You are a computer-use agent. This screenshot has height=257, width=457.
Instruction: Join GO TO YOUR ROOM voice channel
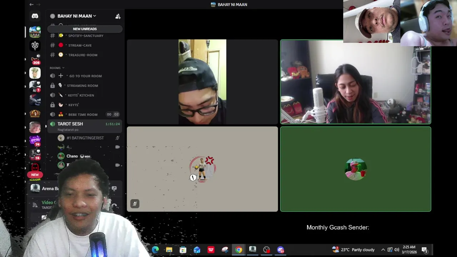click(85, 76)
